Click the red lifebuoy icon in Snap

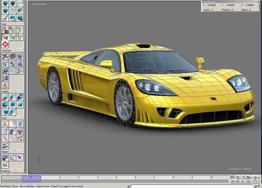(5, 44)
